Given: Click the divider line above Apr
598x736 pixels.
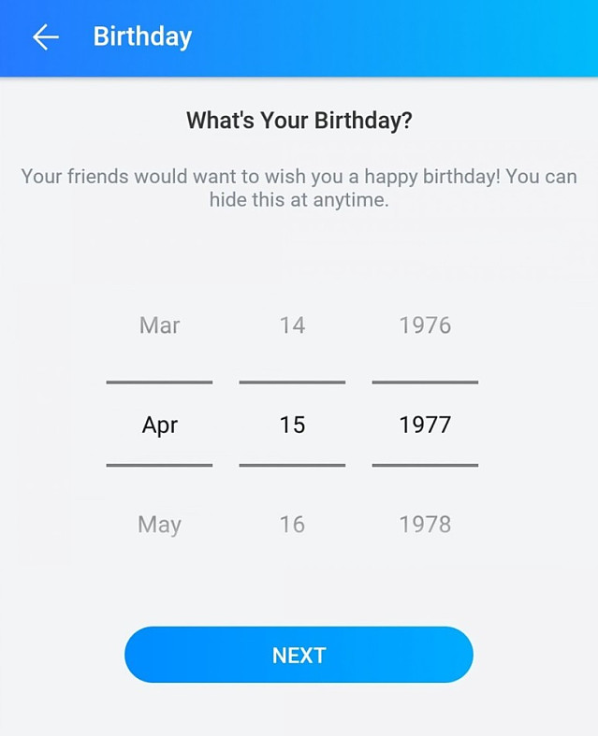Looking at the screenshot, I should pos(159,382).
